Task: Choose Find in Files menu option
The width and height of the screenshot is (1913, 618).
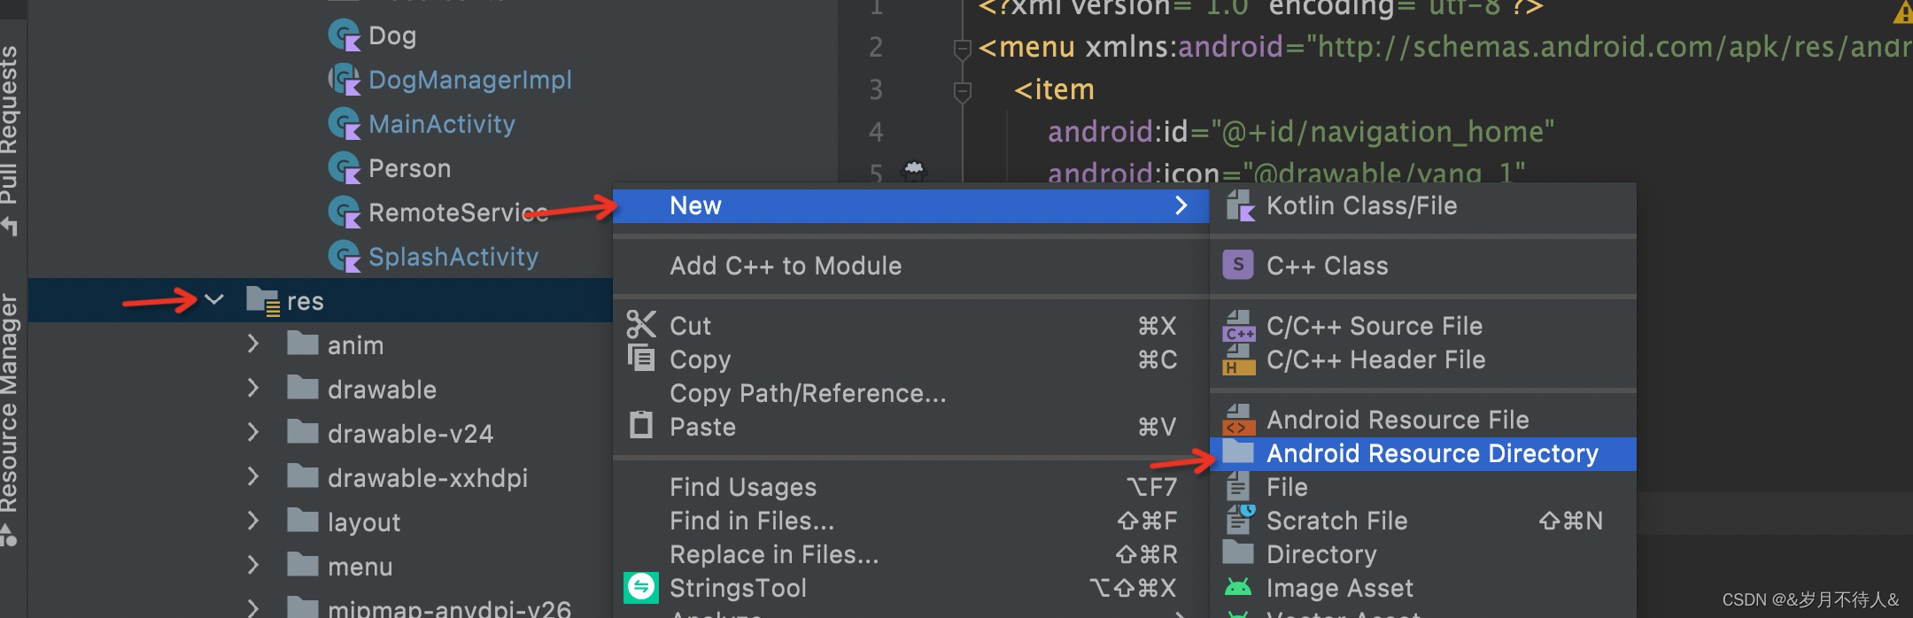Action: tap(751, 521)
